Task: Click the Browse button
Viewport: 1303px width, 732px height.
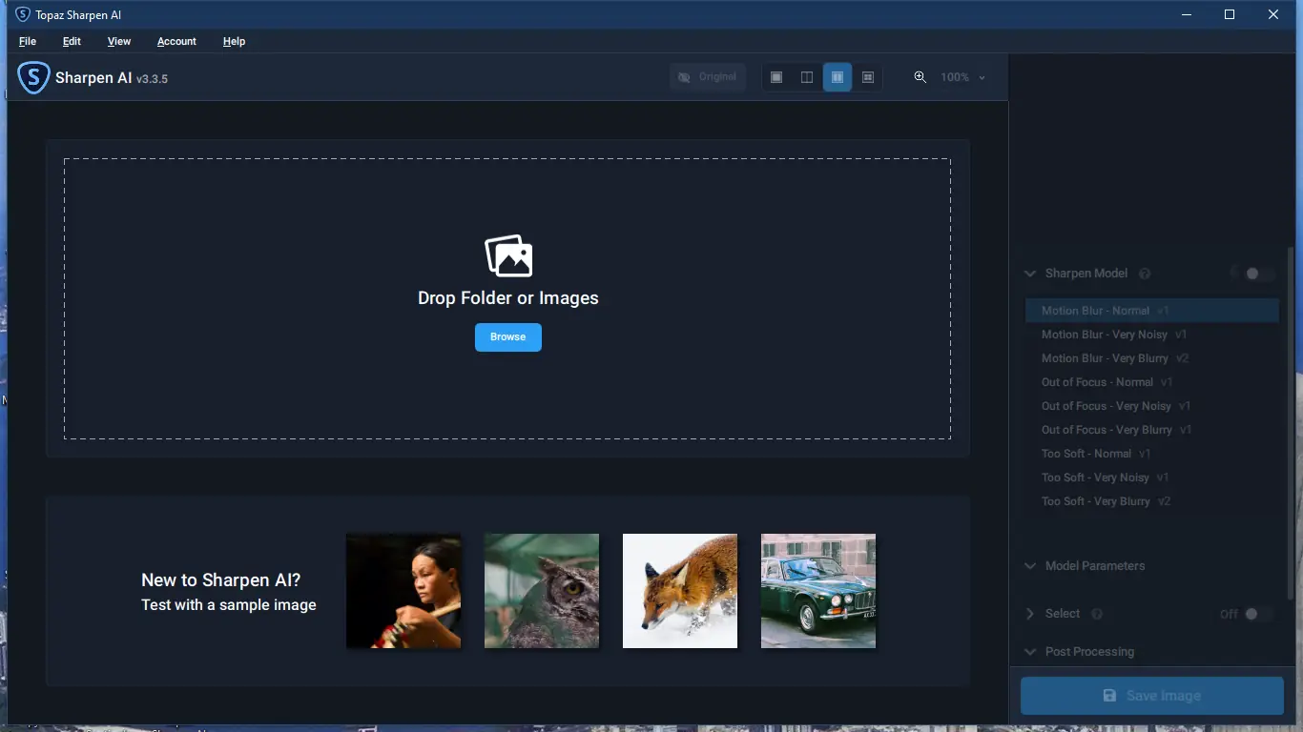Action: (x=508, y=337)
